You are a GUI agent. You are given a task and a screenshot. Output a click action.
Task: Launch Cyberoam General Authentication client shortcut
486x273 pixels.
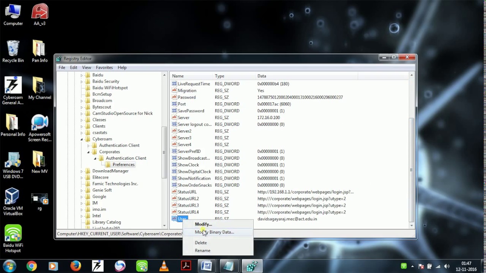click(x=13, y=91)
